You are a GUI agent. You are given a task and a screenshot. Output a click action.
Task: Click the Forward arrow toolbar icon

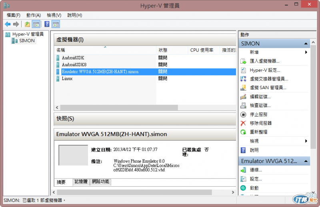click(16, 24)
